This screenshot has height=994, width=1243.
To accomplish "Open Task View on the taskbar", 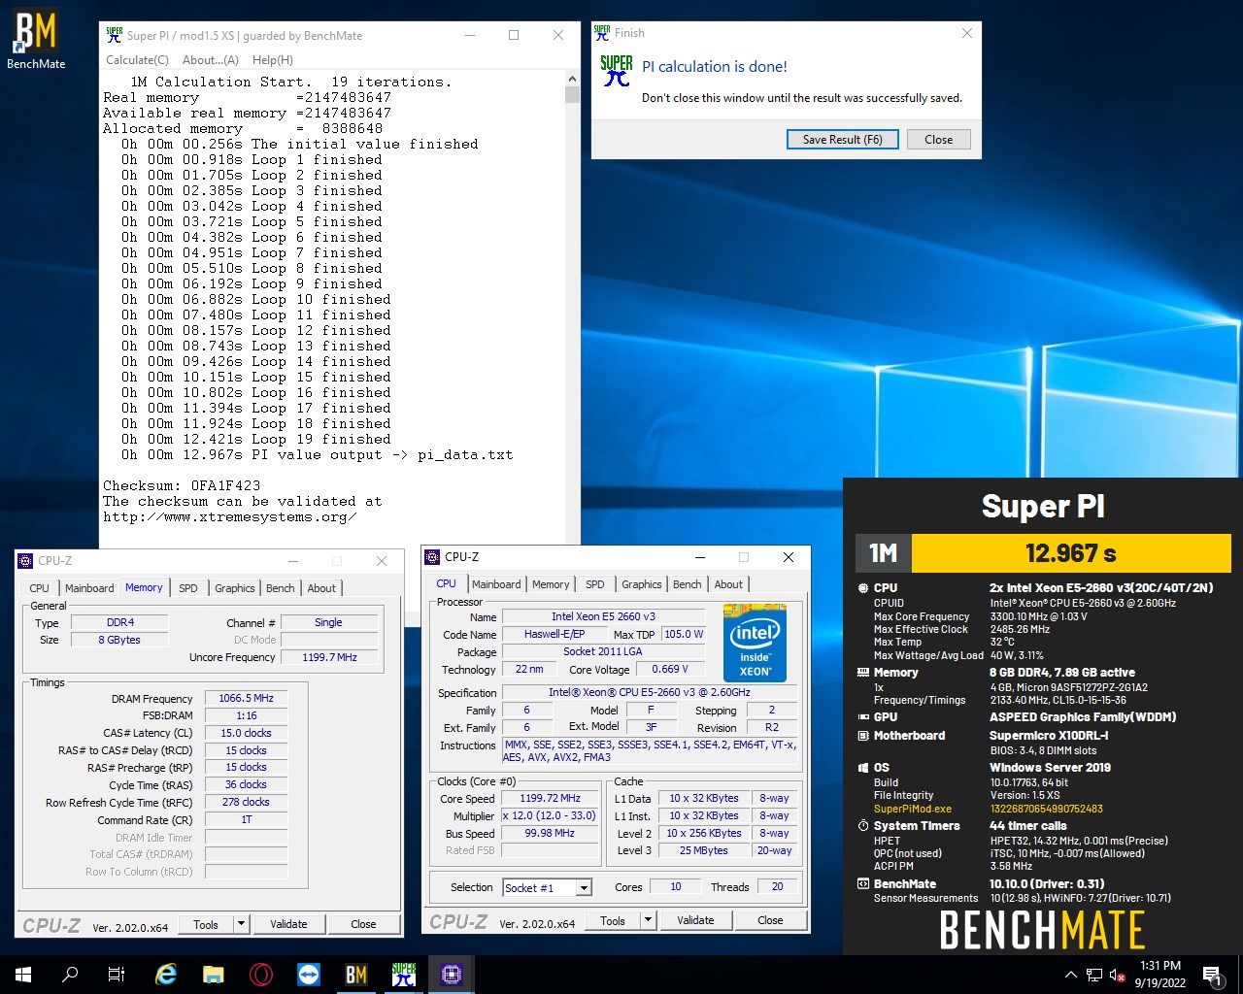I will pyautogui.click(x=117, y=975).
